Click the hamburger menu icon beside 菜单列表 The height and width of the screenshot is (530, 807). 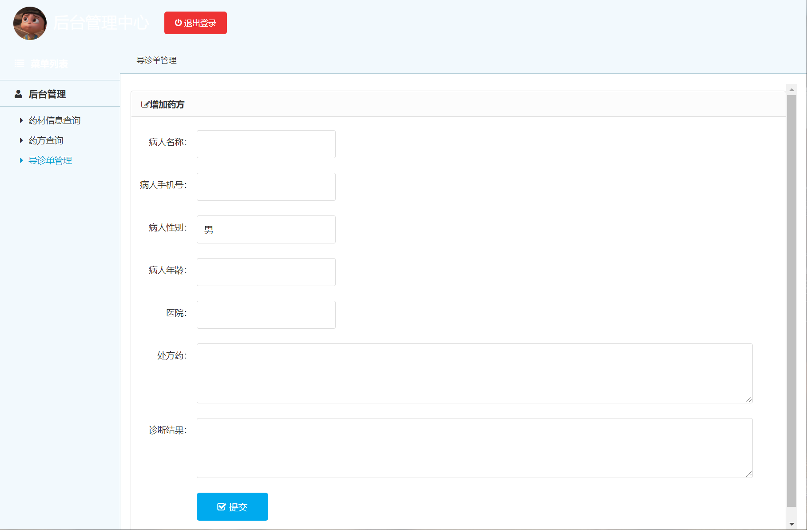point(19,63)
